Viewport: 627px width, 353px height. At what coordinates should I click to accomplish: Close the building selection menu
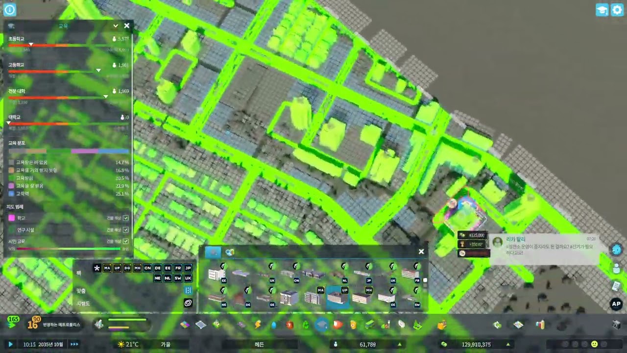pos(421,252)
